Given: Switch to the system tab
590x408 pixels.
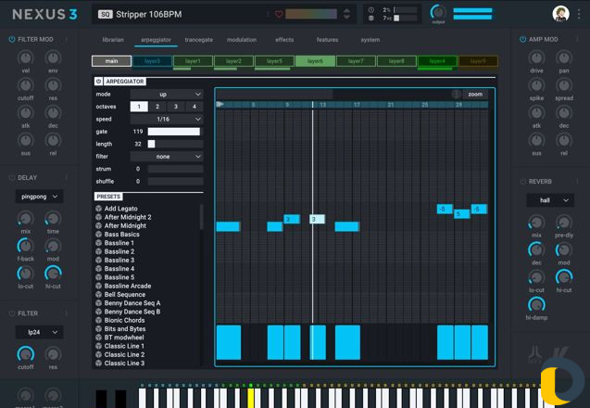Looking at the screenshot, I should pyautogui.click(x=370, y=40).
